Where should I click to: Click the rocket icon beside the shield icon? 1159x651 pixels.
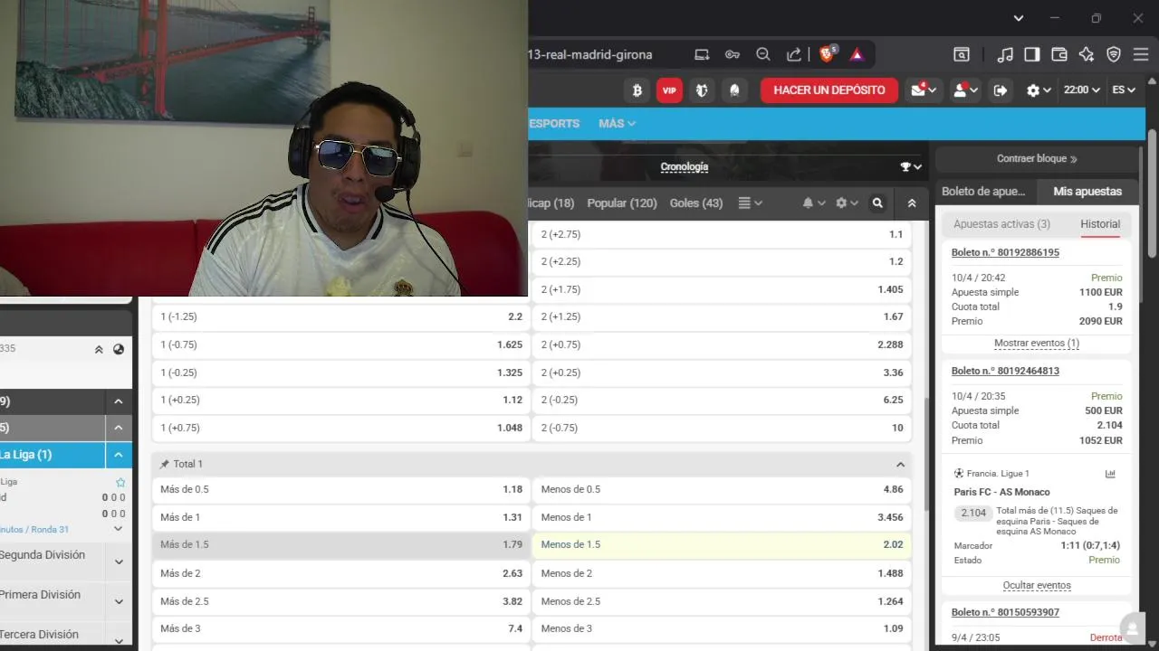coord(734,90)
